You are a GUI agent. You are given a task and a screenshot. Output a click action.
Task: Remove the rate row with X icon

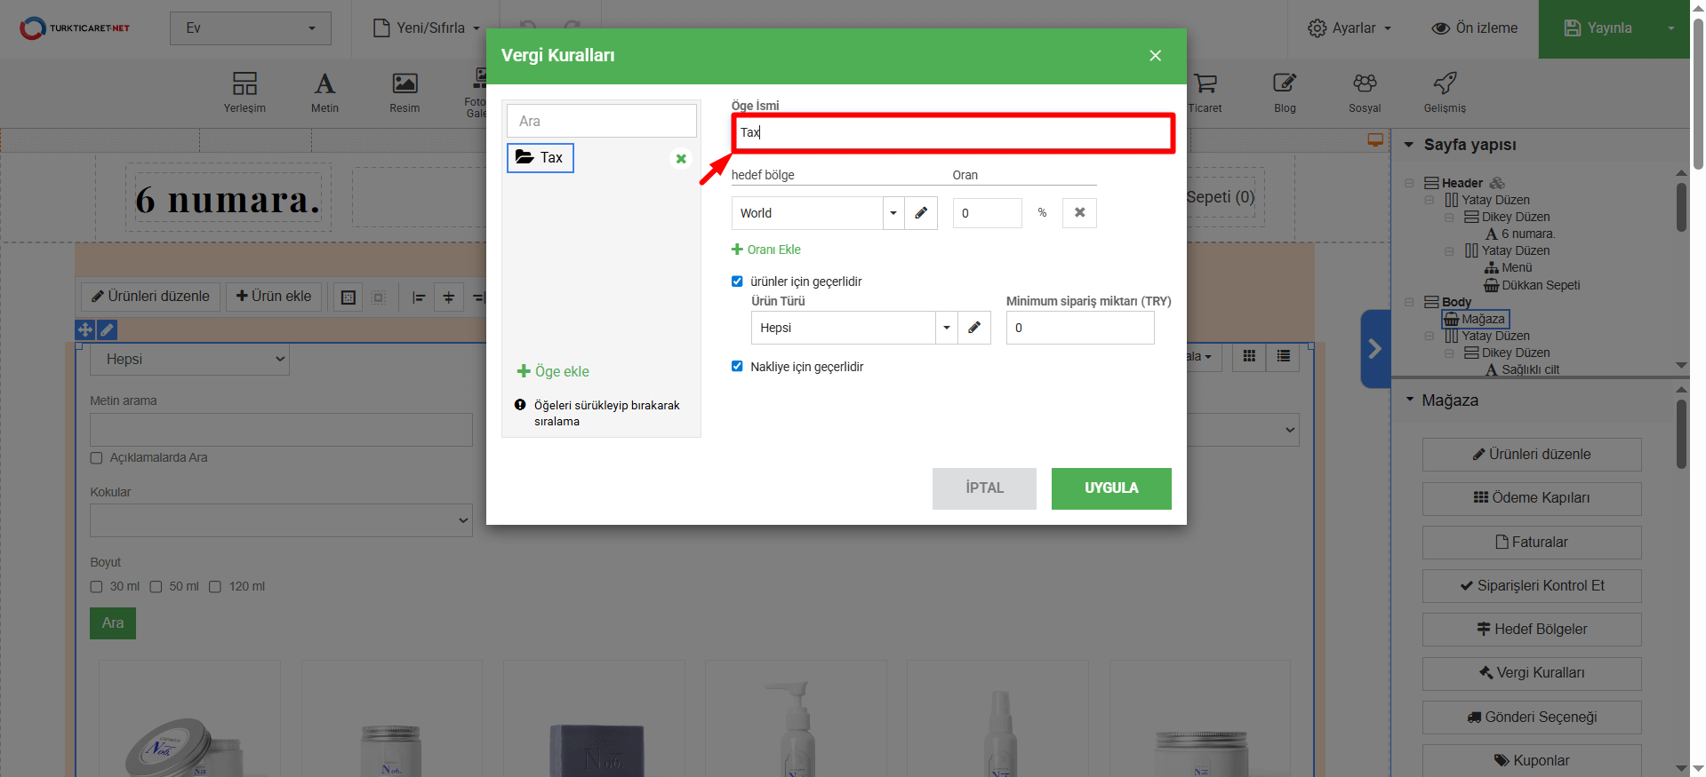[x=1079, y=213]
